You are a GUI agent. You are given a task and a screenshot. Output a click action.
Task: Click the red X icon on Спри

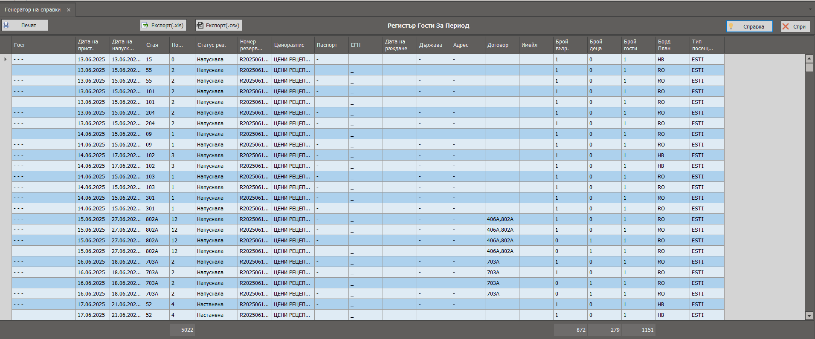pos(786,26)
